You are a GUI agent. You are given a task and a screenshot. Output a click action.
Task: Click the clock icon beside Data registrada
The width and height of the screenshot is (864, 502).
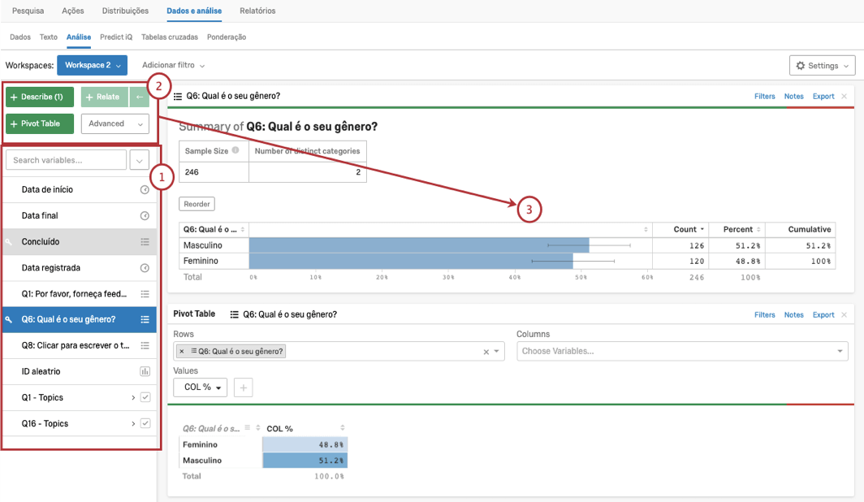click(x=145, y=268)
